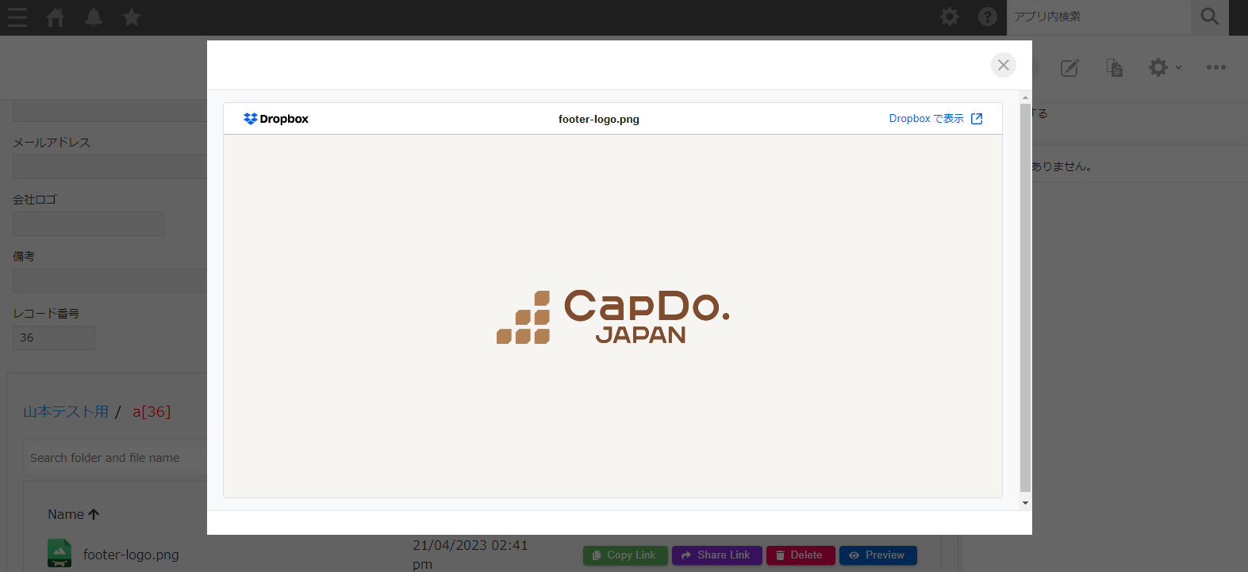Click the app search magnifier icon
The width and height of the screenshot is (1248, 572).
[x=1210, y=17]
